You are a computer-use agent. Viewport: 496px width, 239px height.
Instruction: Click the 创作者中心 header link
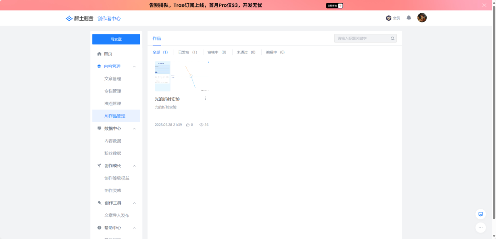(x=109, y=19)
